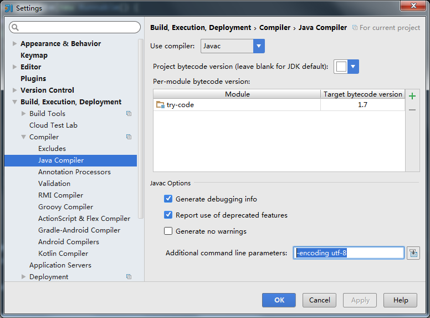Open Annotation Processors settings

tap(74, 172)
